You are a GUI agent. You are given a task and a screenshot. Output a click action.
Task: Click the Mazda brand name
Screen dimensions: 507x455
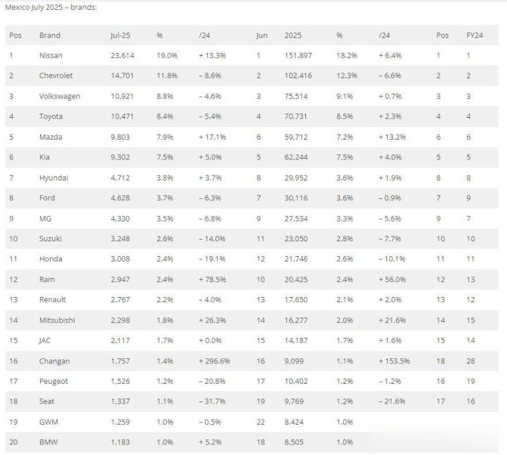coord(51,137)
